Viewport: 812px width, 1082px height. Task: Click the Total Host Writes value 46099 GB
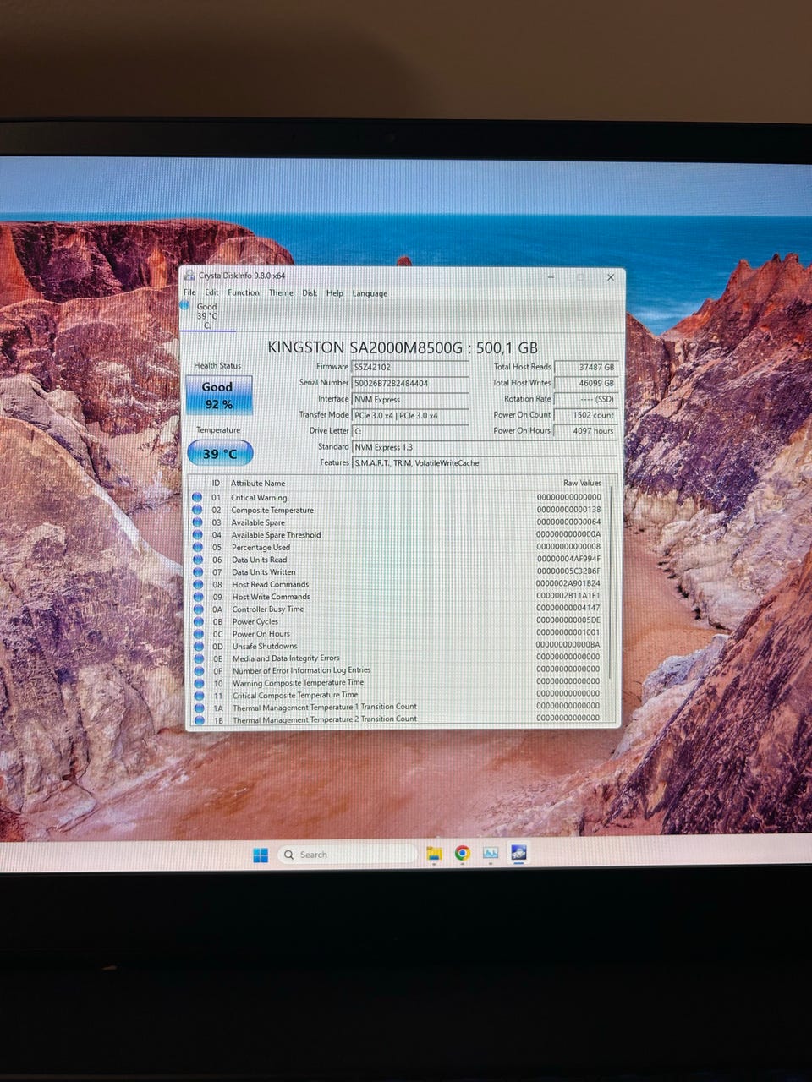pyautogui.click(x=586, y=383)
